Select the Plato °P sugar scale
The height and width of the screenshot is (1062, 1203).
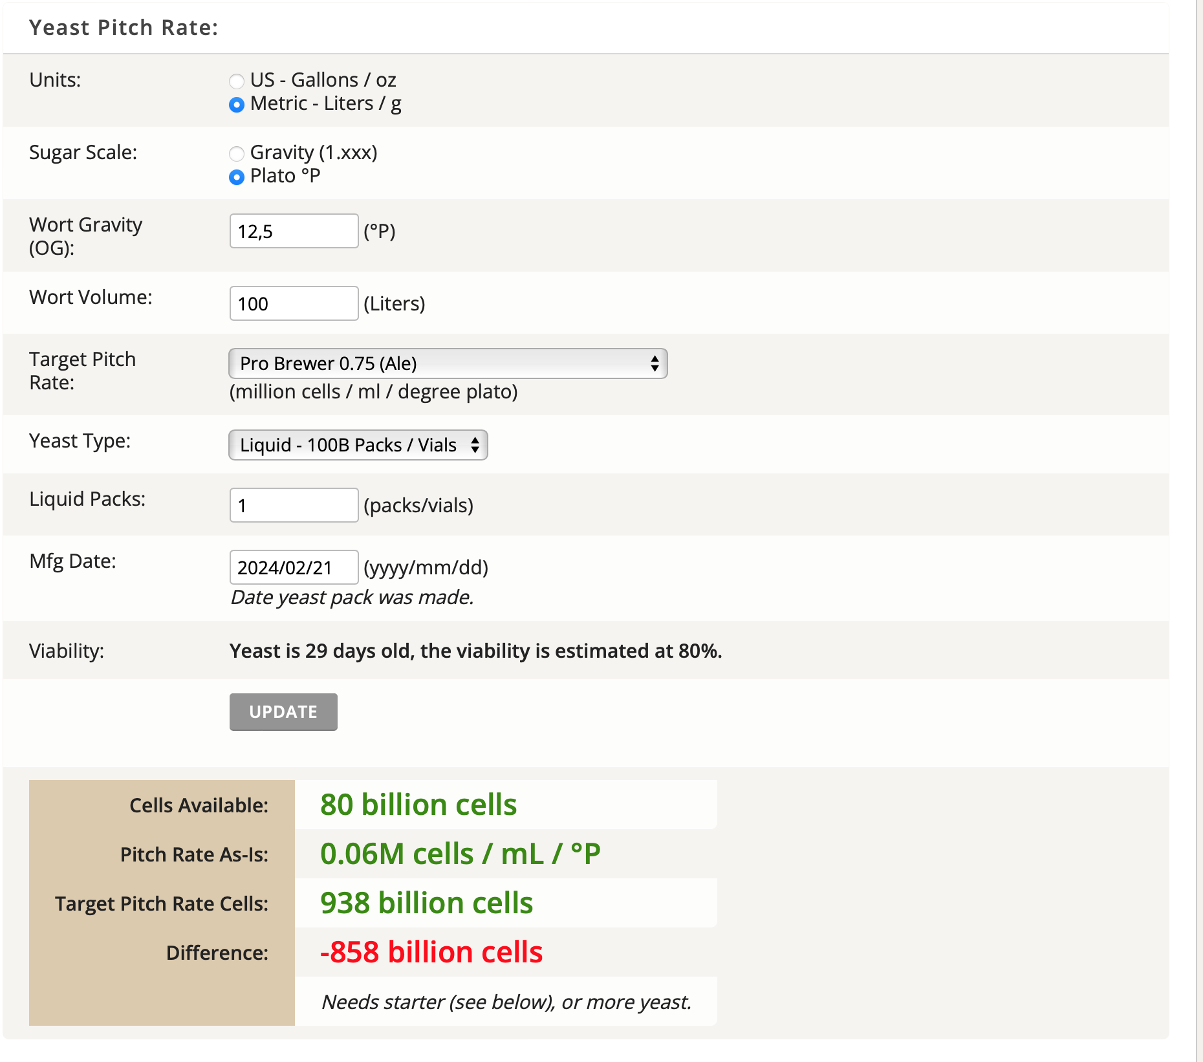(x=237, y=177)
